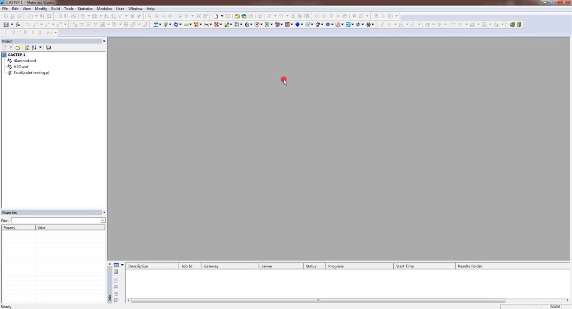Open the File menu
Screen dimensions: 572x309
tap(5, 9)
